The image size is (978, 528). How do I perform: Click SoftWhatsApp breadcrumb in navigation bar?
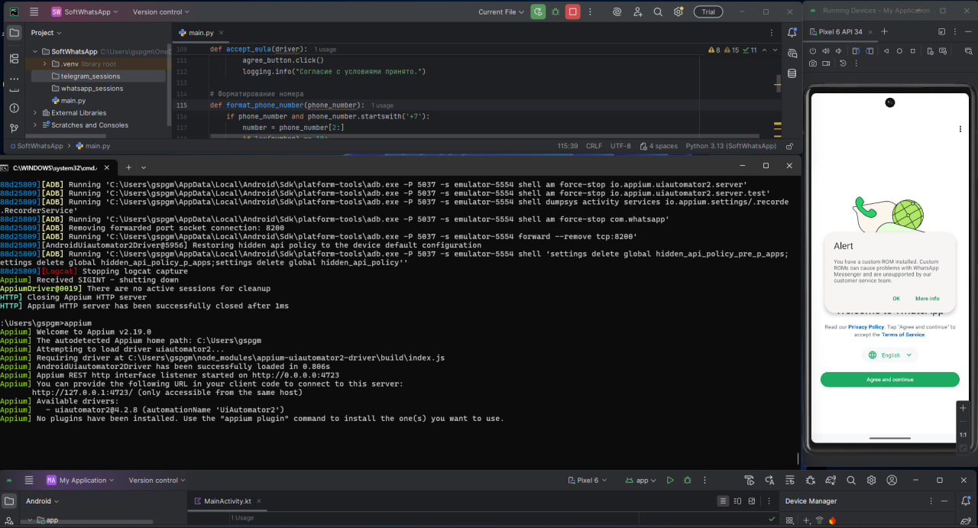click(x=35, y=146)
